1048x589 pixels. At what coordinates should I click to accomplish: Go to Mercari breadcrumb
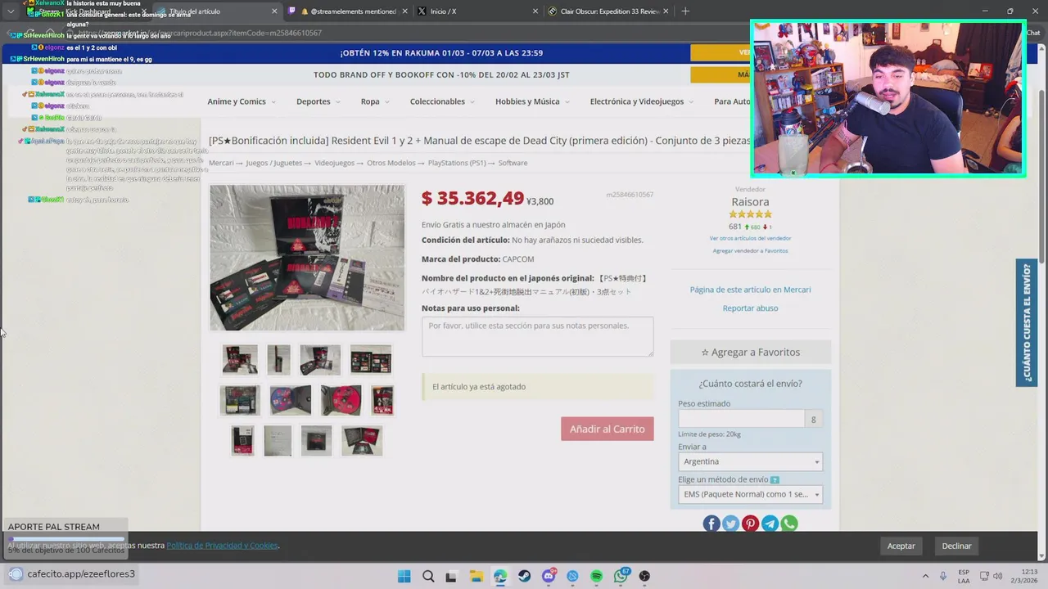point(221,163)
